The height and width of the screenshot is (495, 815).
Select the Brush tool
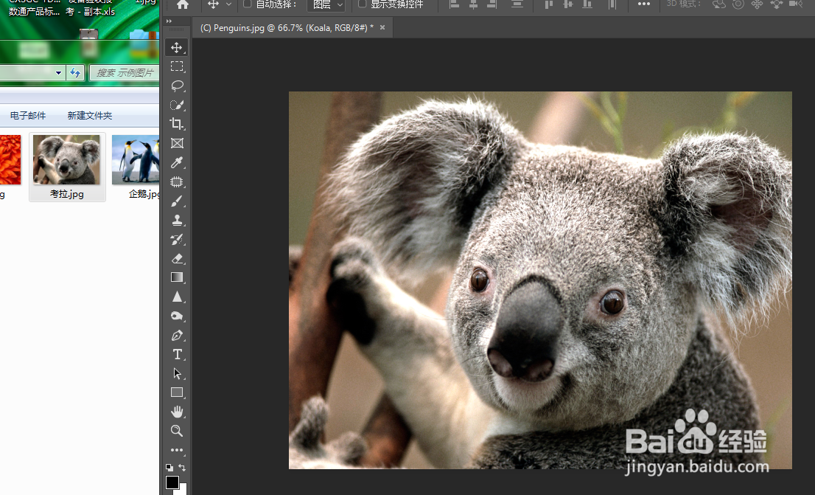coord(177,201)
